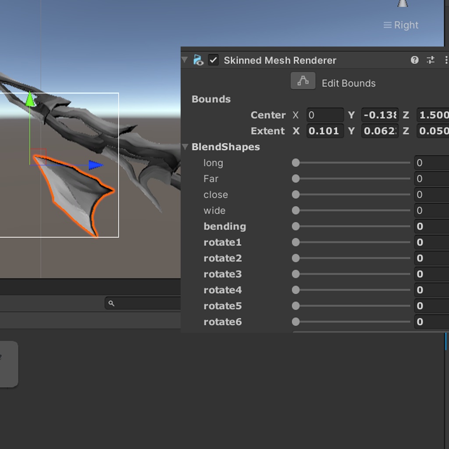Click the Extent Y value field
Image resolution: width=449 pixels, height=449 pixels.
coord(380,131)
